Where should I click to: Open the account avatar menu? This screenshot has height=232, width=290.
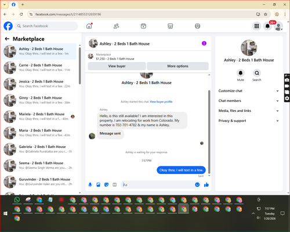278,26
